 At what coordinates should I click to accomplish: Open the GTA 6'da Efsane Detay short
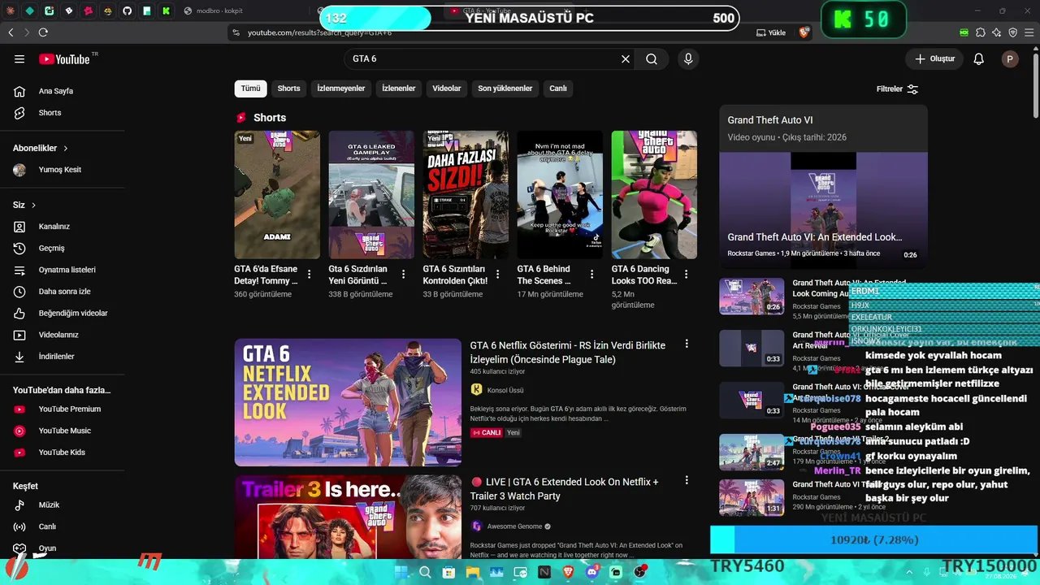click(x=277, y=195)
